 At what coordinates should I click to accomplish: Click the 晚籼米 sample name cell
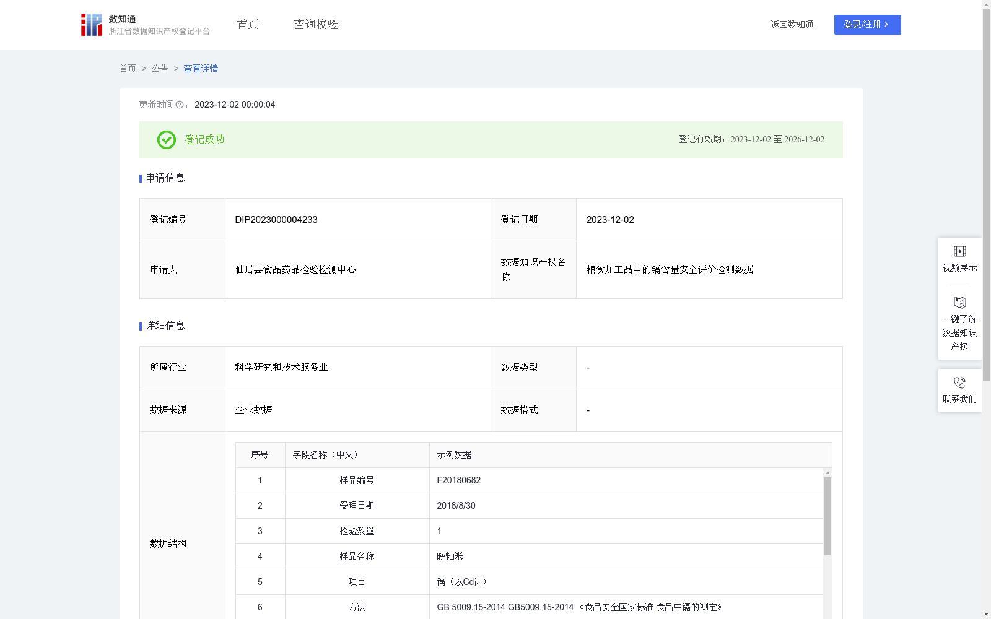(626, 556)
